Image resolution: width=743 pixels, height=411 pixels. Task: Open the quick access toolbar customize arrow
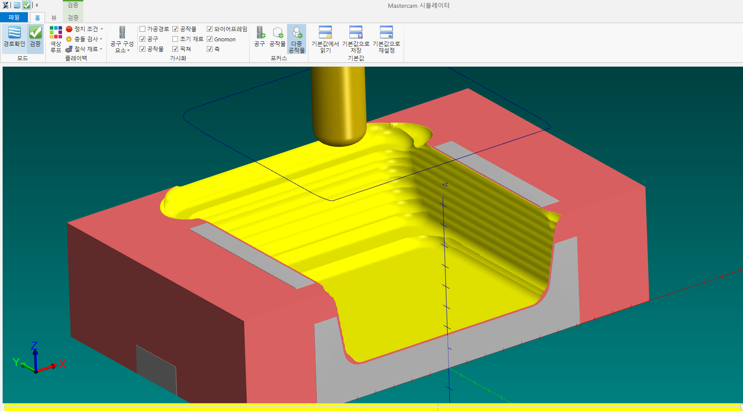pyautogui.click(x=37, y=6)
